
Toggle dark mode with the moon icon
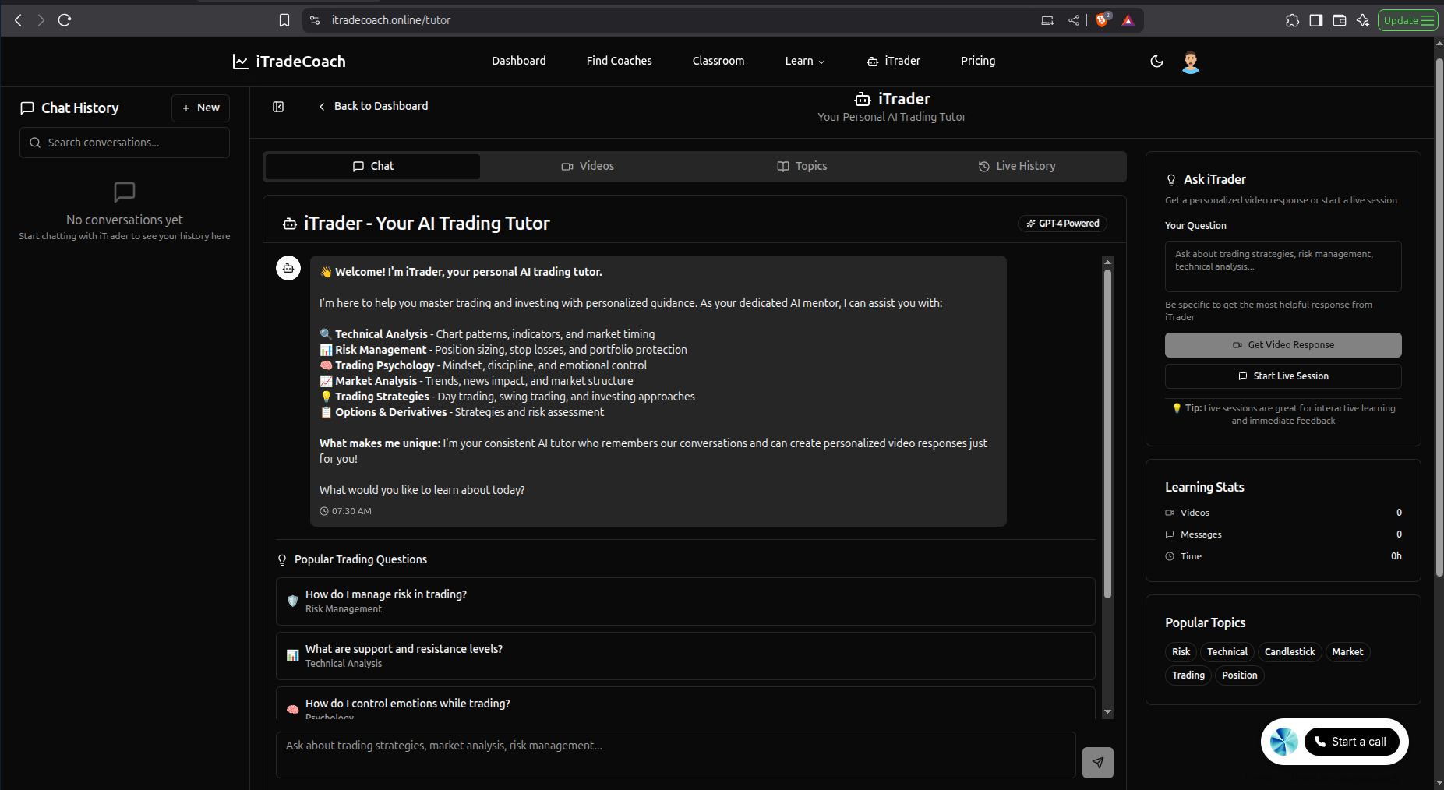pos(1156,62)
